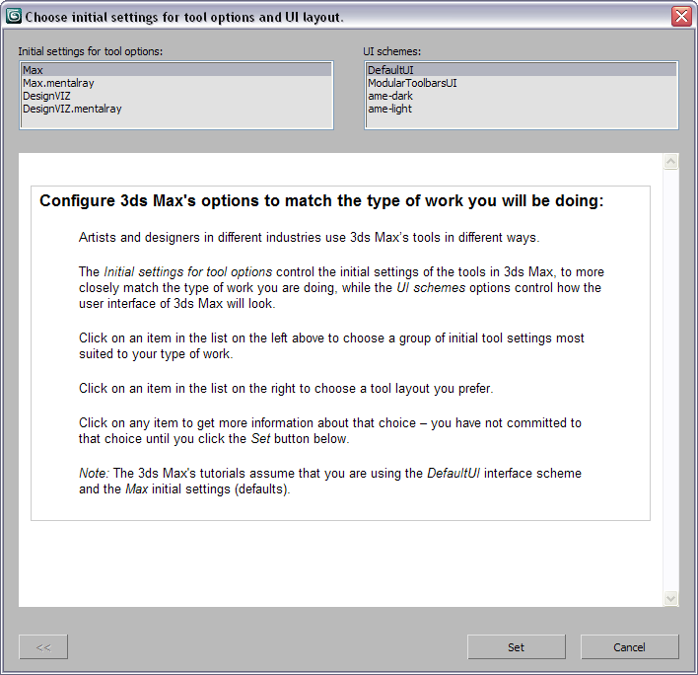The image size is (698, 675).
Task: Select DefaultUI scheme
Action: coord(522,70)
